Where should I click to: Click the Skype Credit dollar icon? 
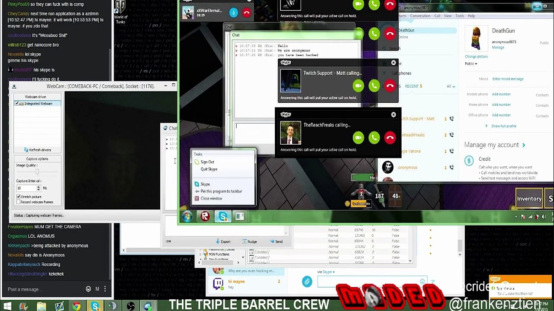(469, 161)
